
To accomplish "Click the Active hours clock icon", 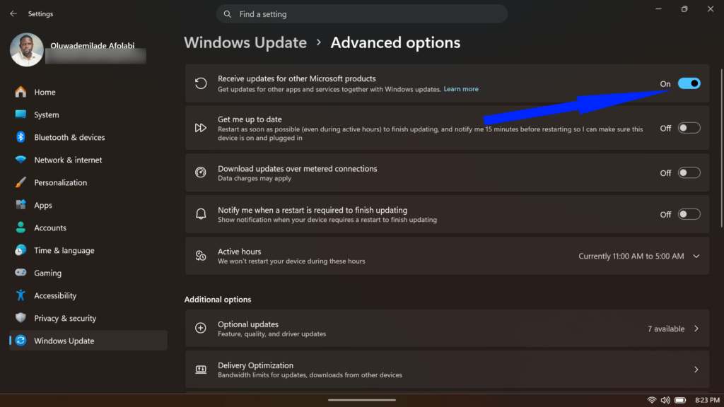I will (x=200, y=256).
